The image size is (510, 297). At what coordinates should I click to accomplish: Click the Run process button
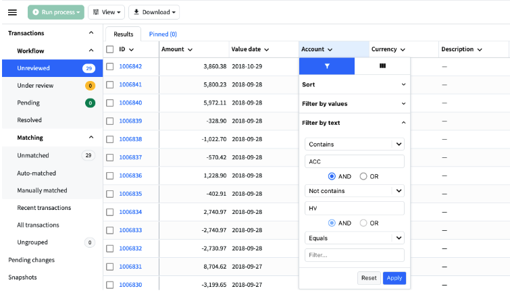56,12
